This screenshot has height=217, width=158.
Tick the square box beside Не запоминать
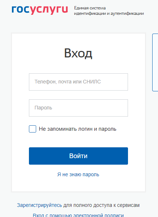pyautogui.click(x=33, y=129)
